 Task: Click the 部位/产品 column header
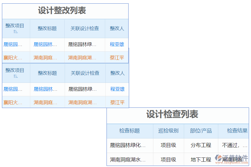click(201, 131)
